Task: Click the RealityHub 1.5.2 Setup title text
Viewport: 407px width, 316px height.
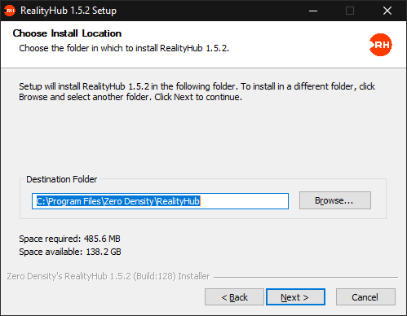Action: [x=69, y=11]
